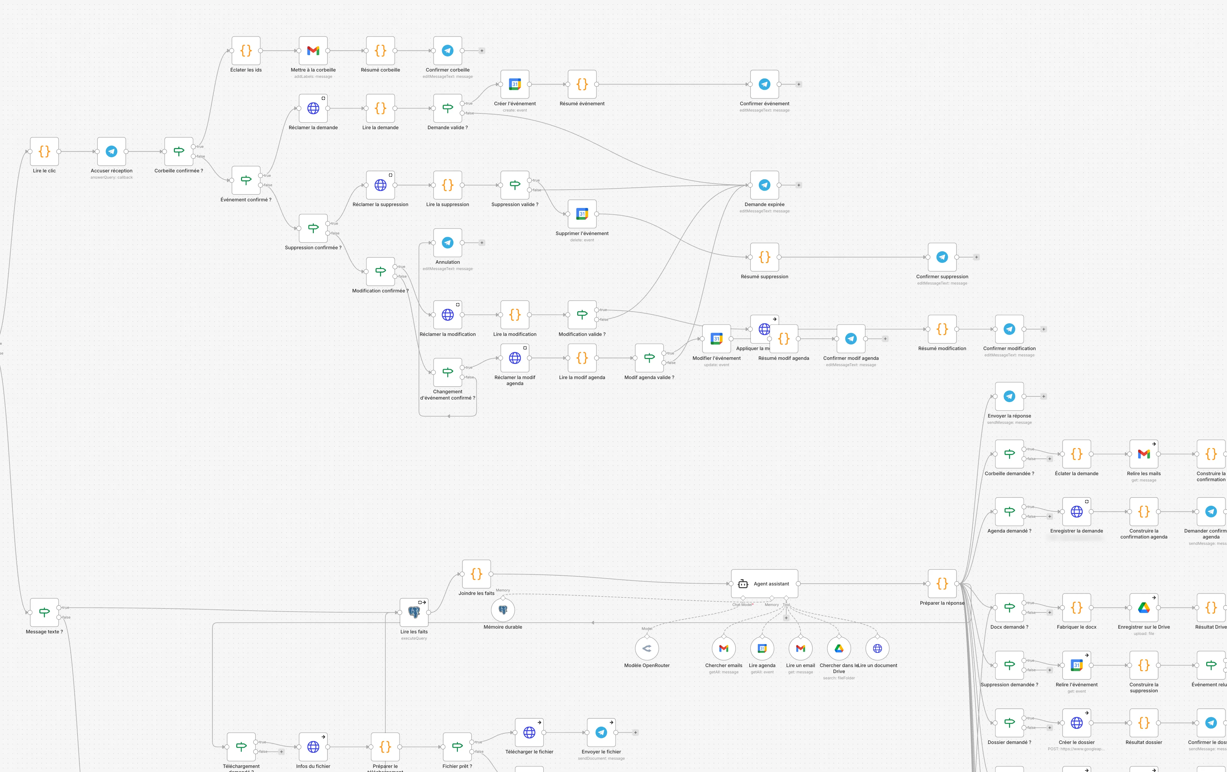Open the 'Confirmer suppression' Telegram node

click(x=942, y=257)
